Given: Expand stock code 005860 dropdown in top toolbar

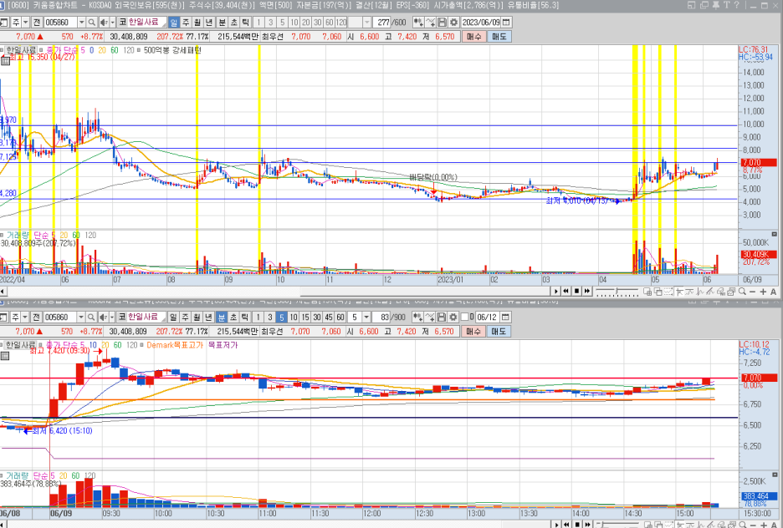Looking at the screenshot, I should point(81,23).
